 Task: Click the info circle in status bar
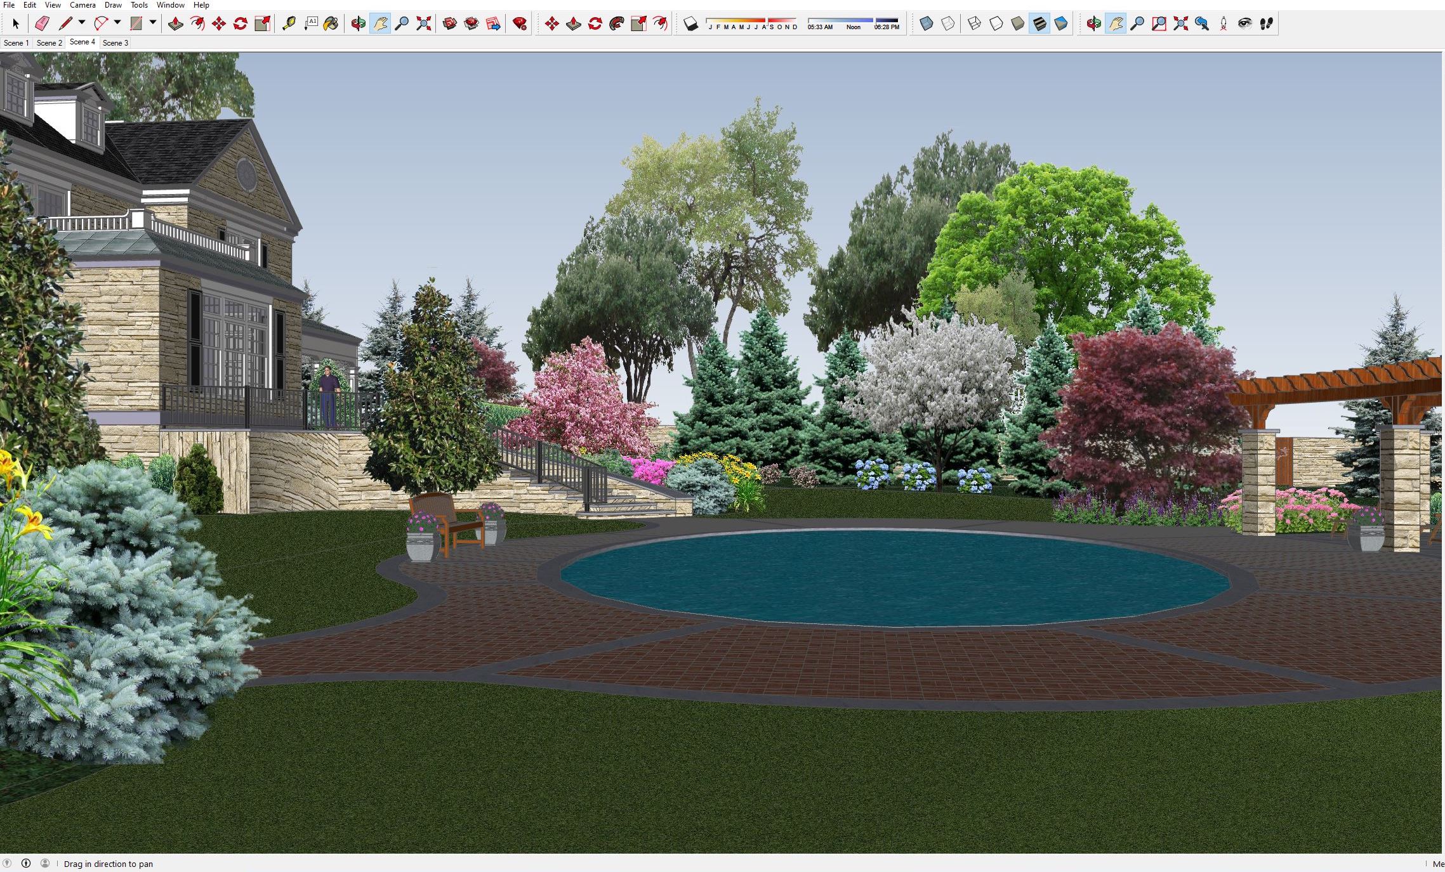click(x=26, y=863)
